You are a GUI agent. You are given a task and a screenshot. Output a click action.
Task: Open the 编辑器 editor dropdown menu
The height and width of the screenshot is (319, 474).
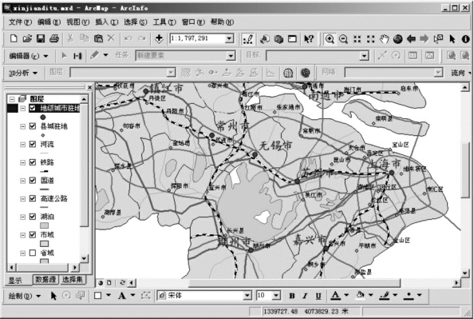click(29, 56)
